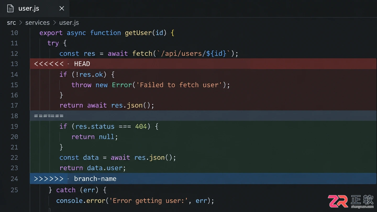Click the 'return data.user;' statement
The width and height of the screenshot is (377, 212).
(93, 168)
